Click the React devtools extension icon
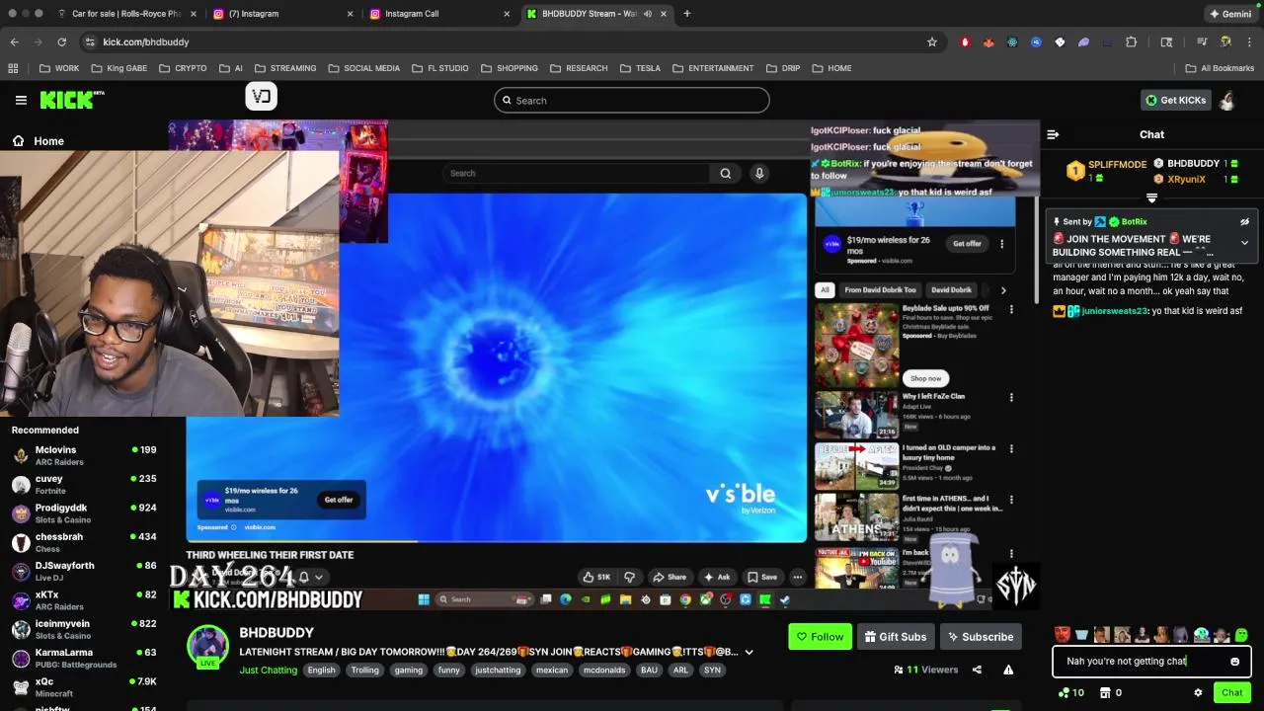The height and width of the screenshot is (711, 1264). point(1012,42)
